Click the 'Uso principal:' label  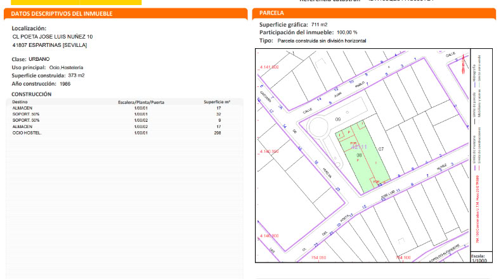(x=29, y=67)
